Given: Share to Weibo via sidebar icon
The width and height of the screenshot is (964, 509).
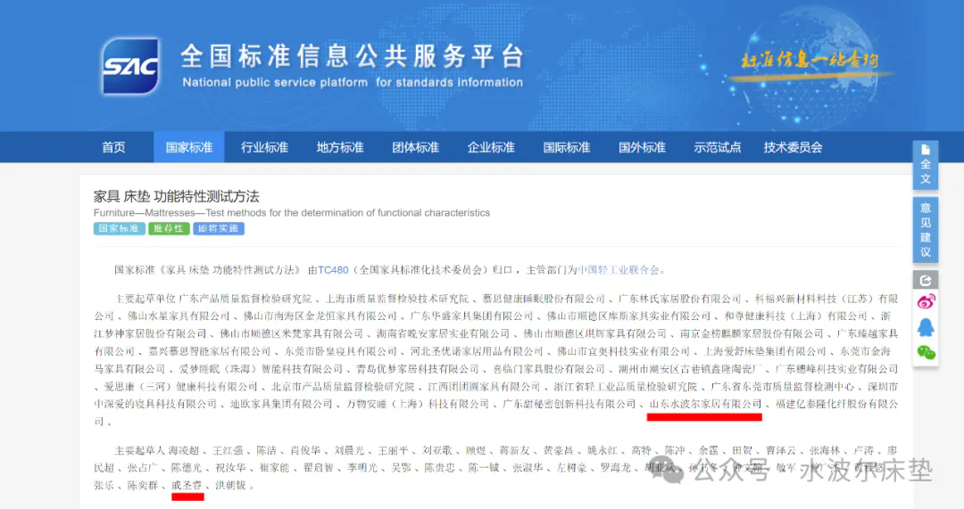Looking at the screenshot, I should tap(926, 301).
